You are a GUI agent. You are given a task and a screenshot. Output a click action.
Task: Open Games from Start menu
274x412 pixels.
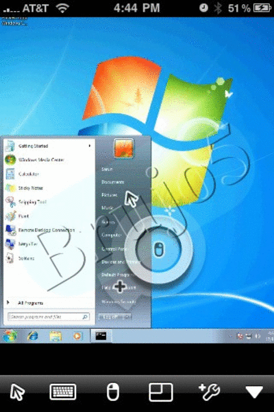coord(108,222)
